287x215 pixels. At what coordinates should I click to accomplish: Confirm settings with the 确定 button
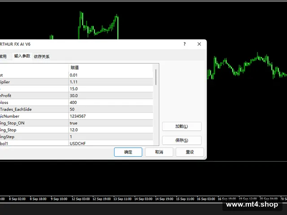point(128,152)
